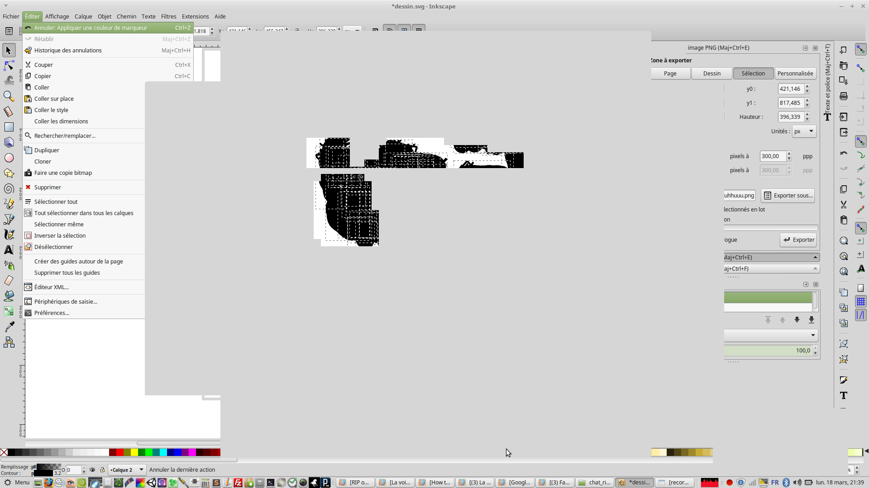Open the Calque 2 layer dropdown
The height and width of the screenshot is (488, 869).
pos(127,470)
